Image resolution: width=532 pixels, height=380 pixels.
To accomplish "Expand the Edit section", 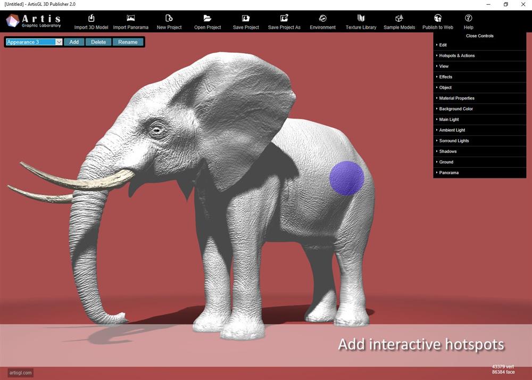I will pos(480,45).
